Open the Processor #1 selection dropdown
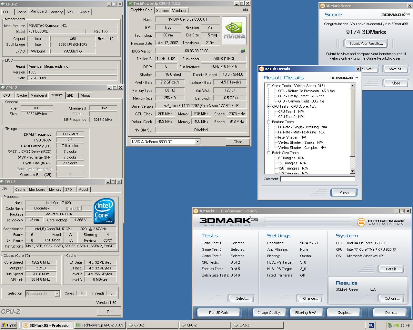Screen dimensions: 413x330 [57, 294]
